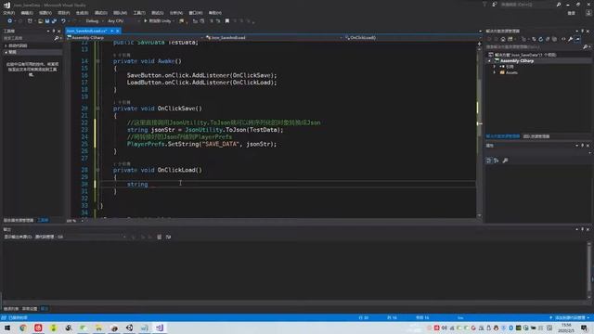Click the bookmark icon in the main toolbar

pos(226,21)
